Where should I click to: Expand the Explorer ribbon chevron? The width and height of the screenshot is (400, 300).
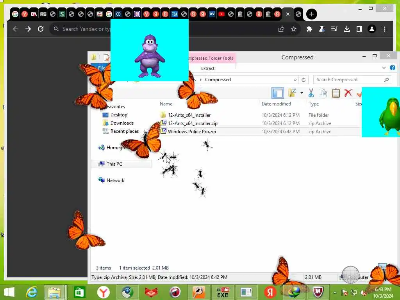coord(384,68)
